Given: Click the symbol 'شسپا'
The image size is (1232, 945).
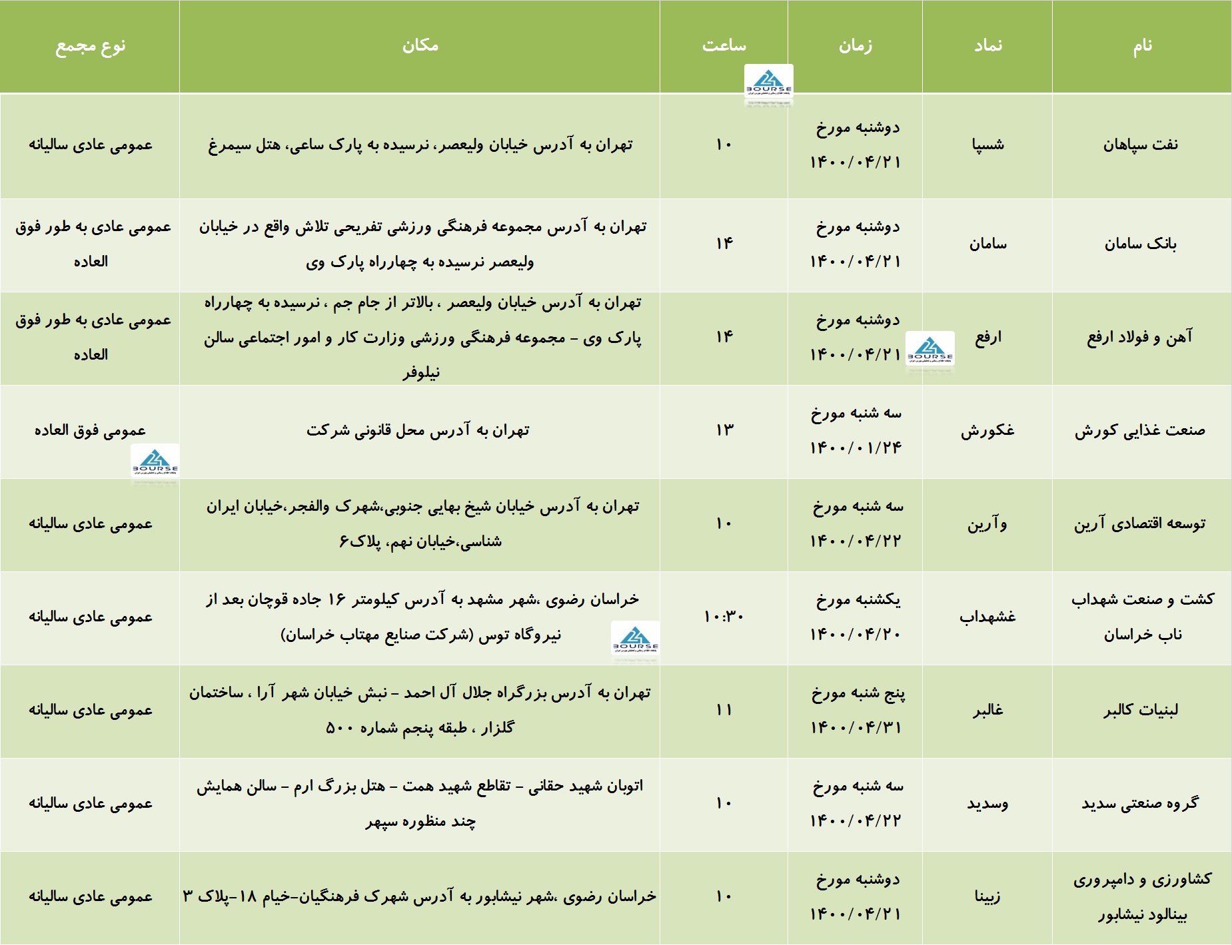Looking at the screenshot, I should [x=987, y=145].
